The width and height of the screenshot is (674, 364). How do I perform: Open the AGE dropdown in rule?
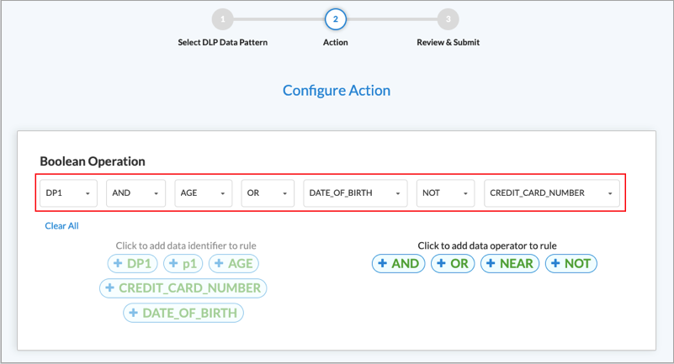(204, 193)
